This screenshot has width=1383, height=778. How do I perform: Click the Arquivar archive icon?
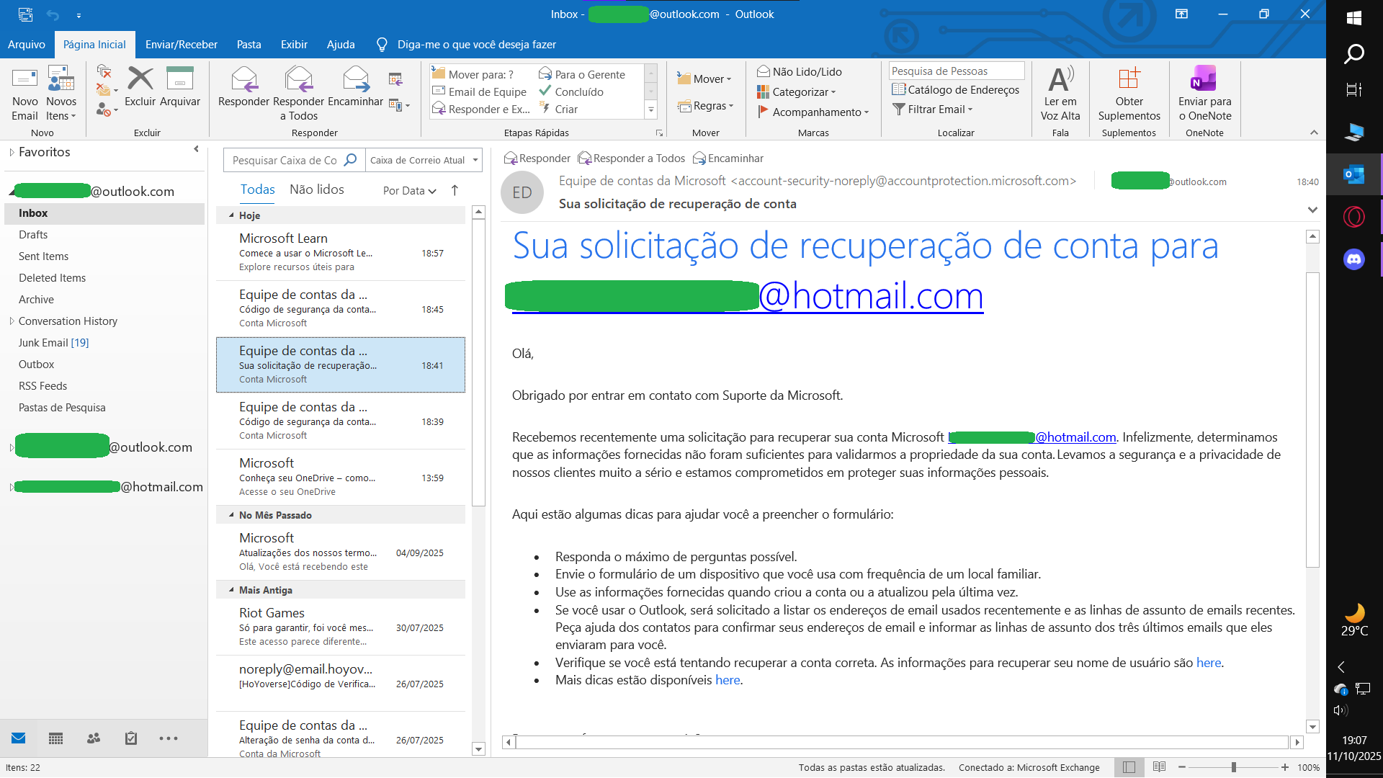179,79
